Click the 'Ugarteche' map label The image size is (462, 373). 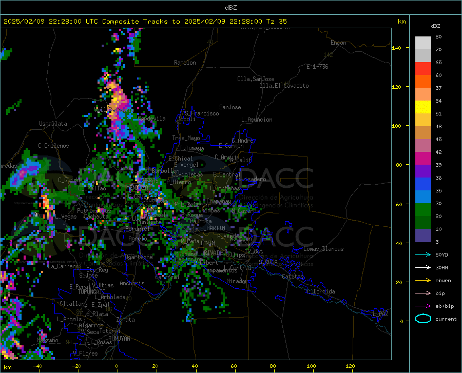139,257
